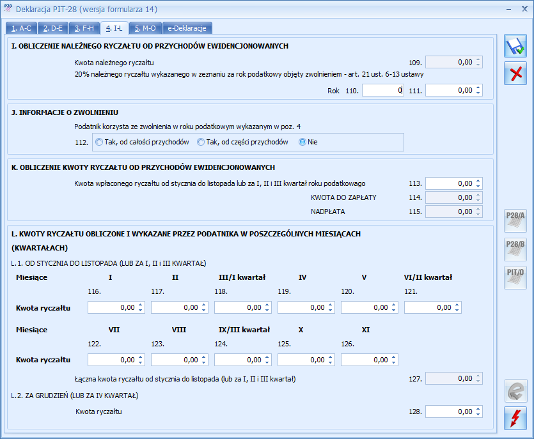Click the red lightning recalculate icon
The width and height of the screenshot is (534, 439).
[x=515, y=418]
